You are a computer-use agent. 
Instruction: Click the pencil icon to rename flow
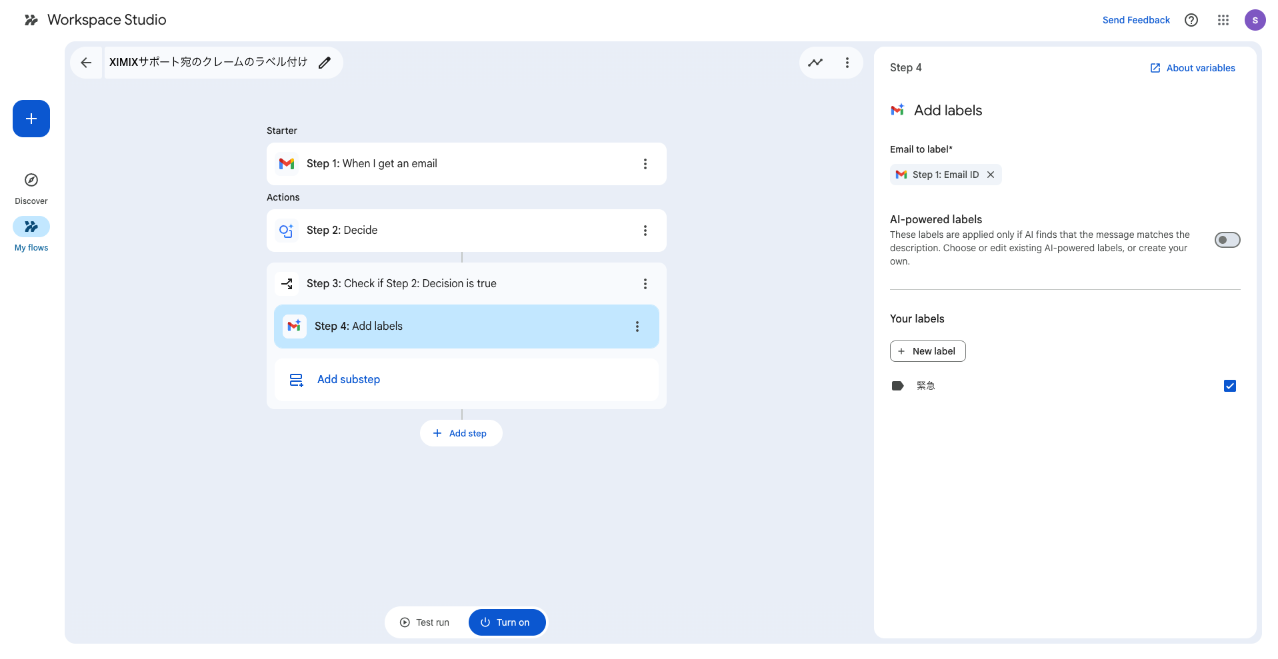click(x=325, y=63)
